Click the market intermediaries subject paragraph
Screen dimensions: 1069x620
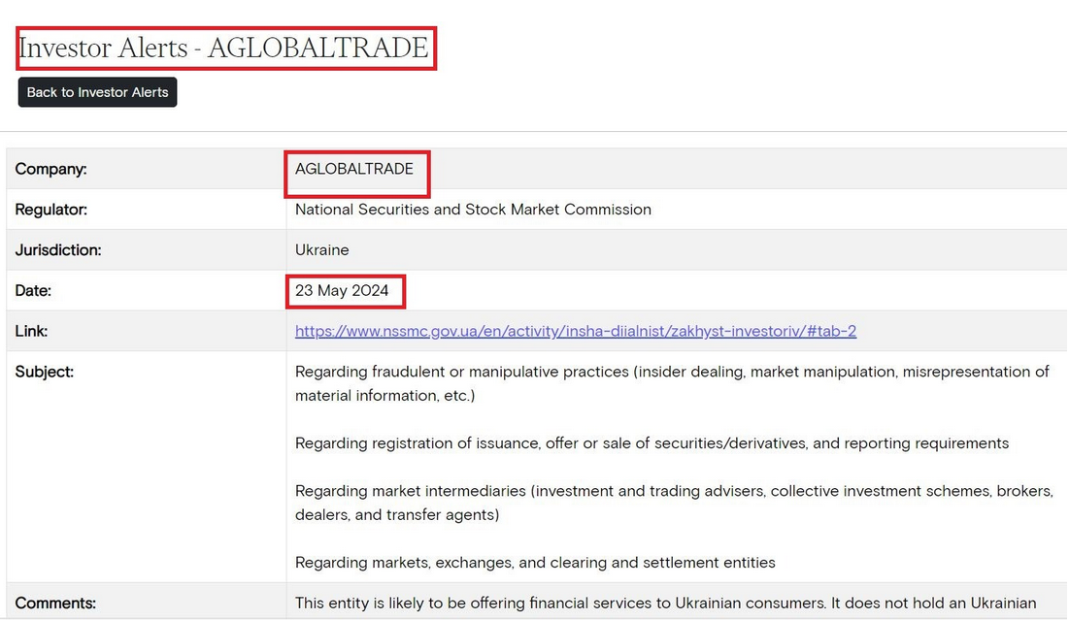(673, 503)
